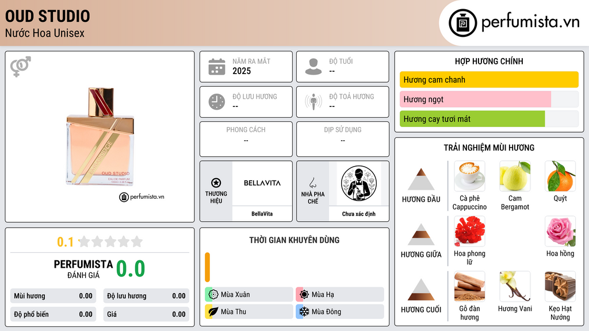Image resolution: width=589 pixels, height=331 pixels.
Task: Click the Giá score row
Action: 146,314
